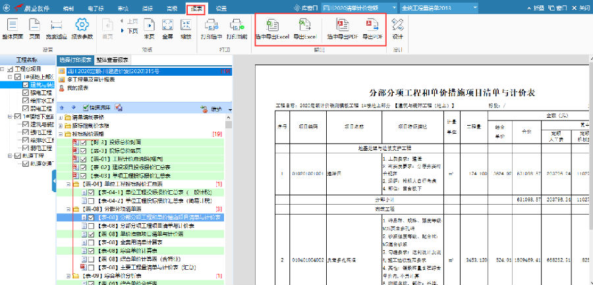Collapse the 投标报价表格 folder
The height and width of the screenshot is (285, 593).
[x=61, y=134]
